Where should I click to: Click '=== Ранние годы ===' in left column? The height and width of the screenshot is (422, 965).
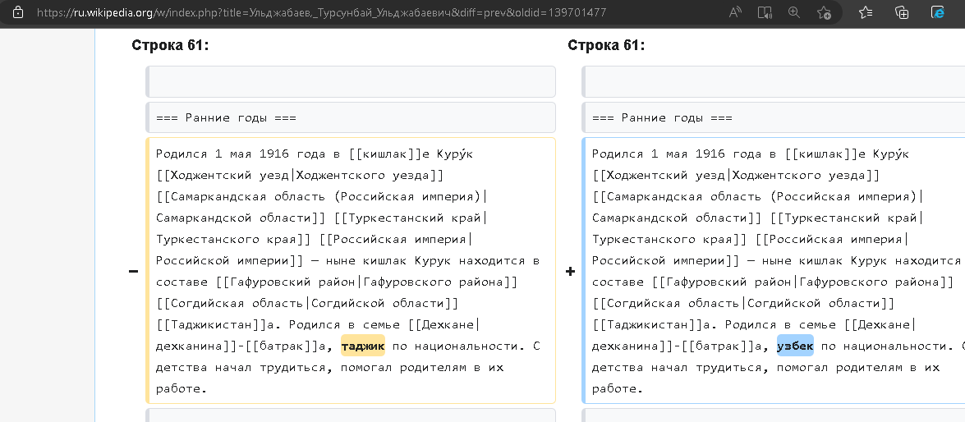[226, 118]
